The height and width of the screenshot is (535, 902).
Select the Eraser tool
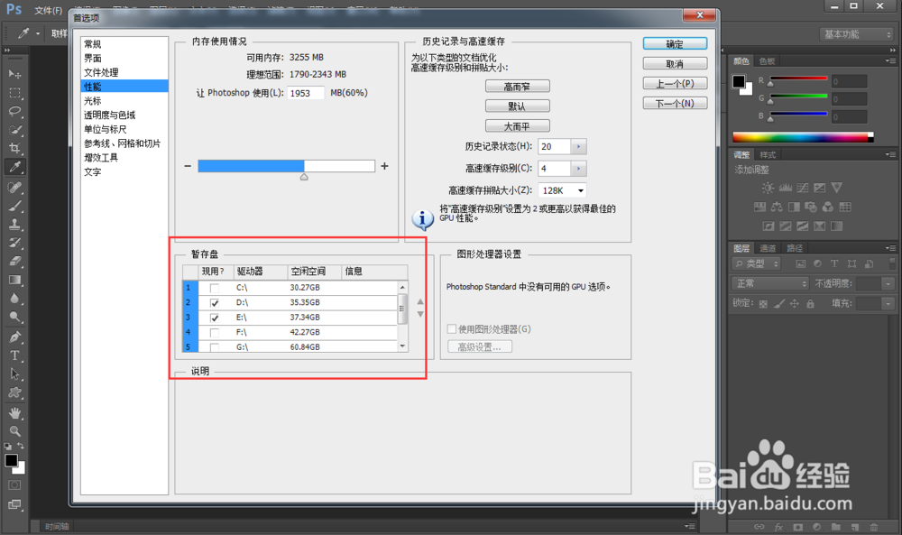click(15, 261)
